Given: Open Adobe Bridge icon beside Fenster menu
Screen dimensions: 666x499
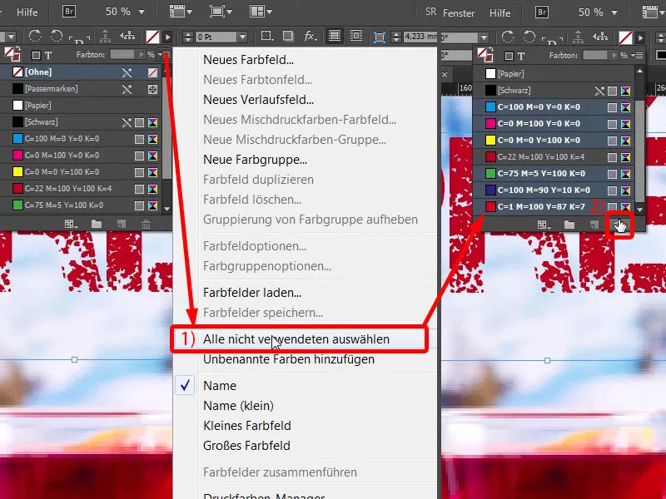Looking at the screenshot, I should [542, 12].
